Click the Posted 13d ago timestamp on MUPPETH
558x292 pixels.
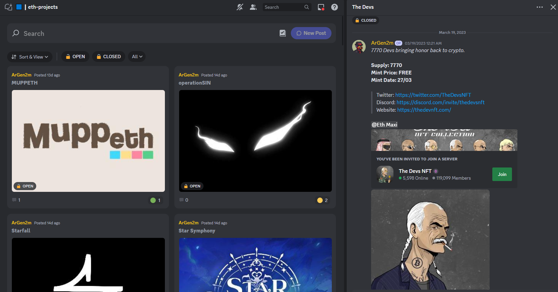tap(47, 75)
